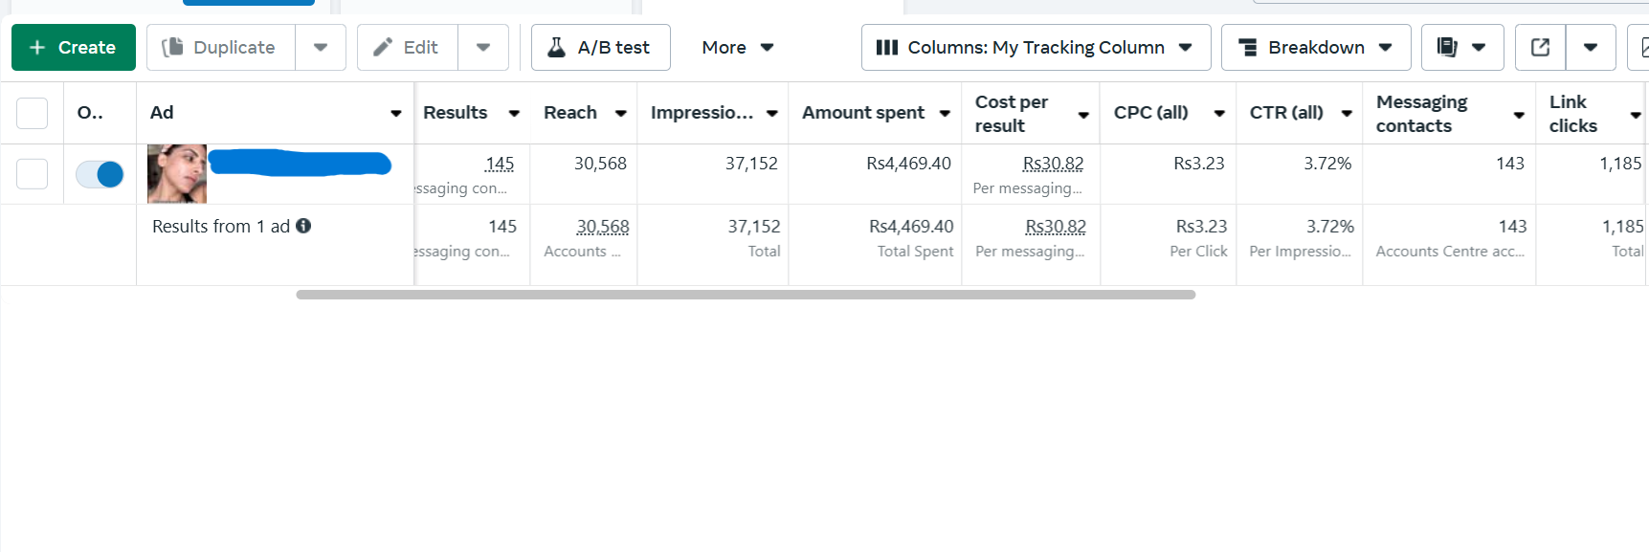1649x552 pixels.
Task: Open the Amount spent column sort arrow
Action: pos(945,114)
